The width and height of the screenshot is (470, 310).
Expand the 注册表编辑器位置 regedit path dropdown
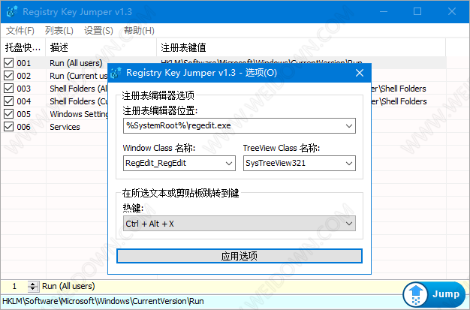(x=349, y=126)
